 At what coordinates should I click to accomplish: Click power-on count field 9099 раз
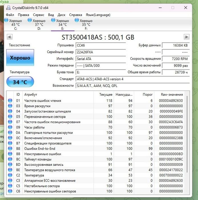tap(176, 65)
